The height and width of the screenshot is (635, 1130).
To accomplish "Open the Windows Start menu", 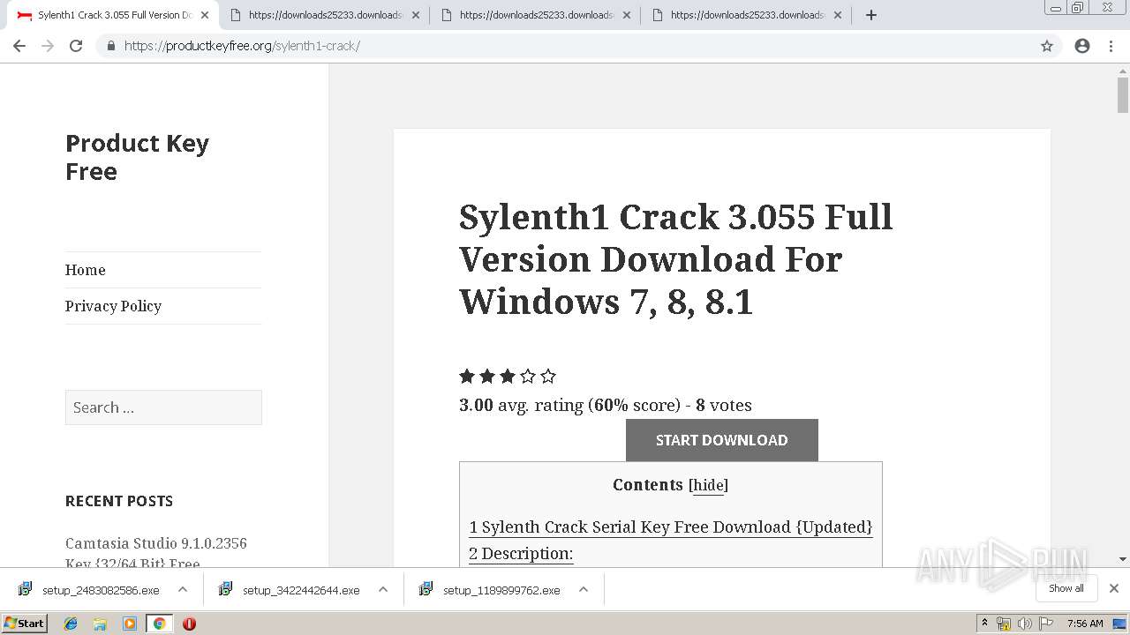I will point(25,623).
